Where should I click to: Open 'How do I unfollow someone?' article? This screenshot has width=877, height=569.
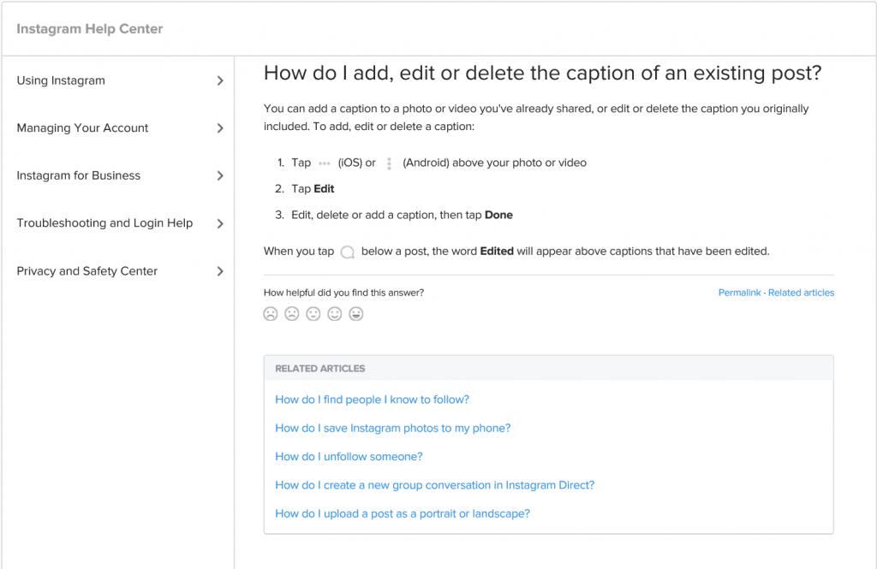coord(349,457)
